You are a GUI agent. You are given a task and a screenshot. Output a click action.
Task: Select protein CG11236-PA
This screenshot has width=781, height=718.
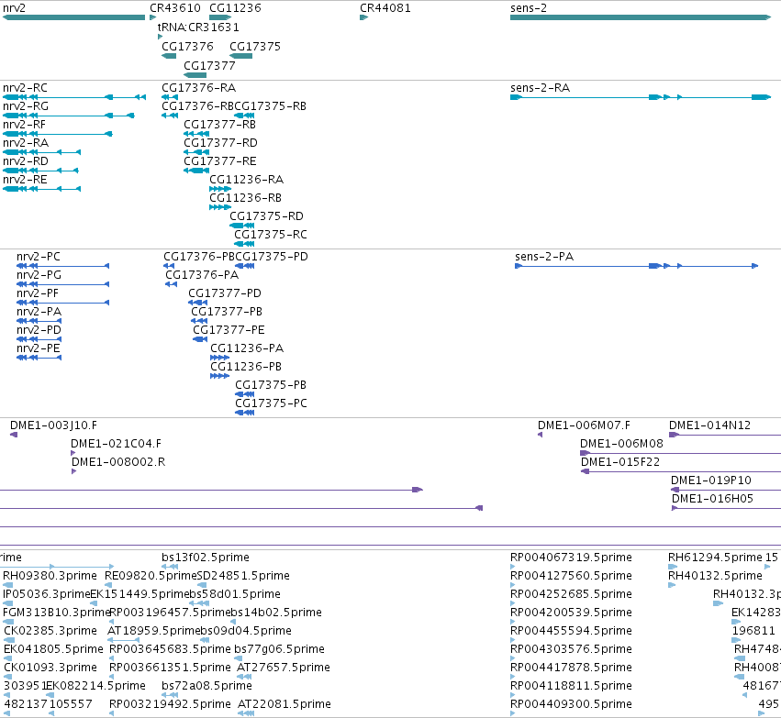247,348
